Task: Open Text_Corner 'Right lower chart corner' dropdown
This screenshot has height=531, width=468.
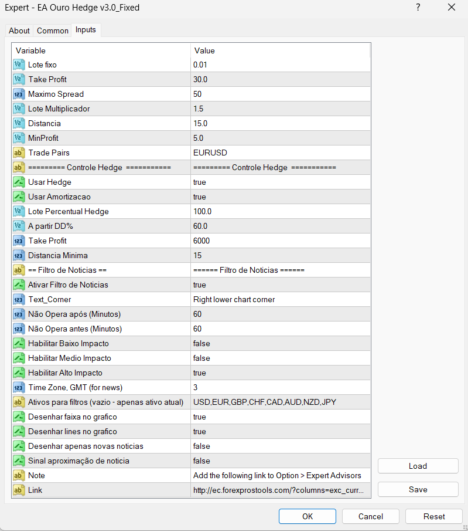Action: click(280, 299)
